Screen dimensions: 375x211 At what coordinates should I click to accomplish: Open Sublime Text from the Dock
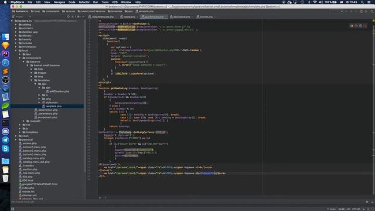point(5,72)
